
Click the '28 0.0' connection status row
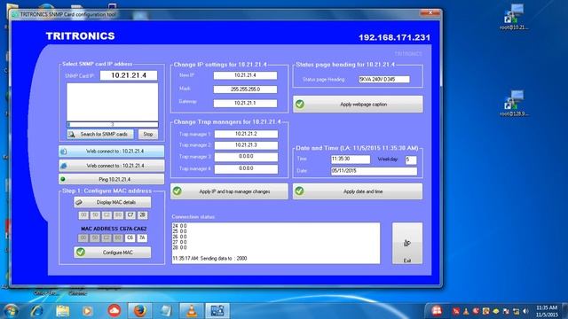[179, 247]
